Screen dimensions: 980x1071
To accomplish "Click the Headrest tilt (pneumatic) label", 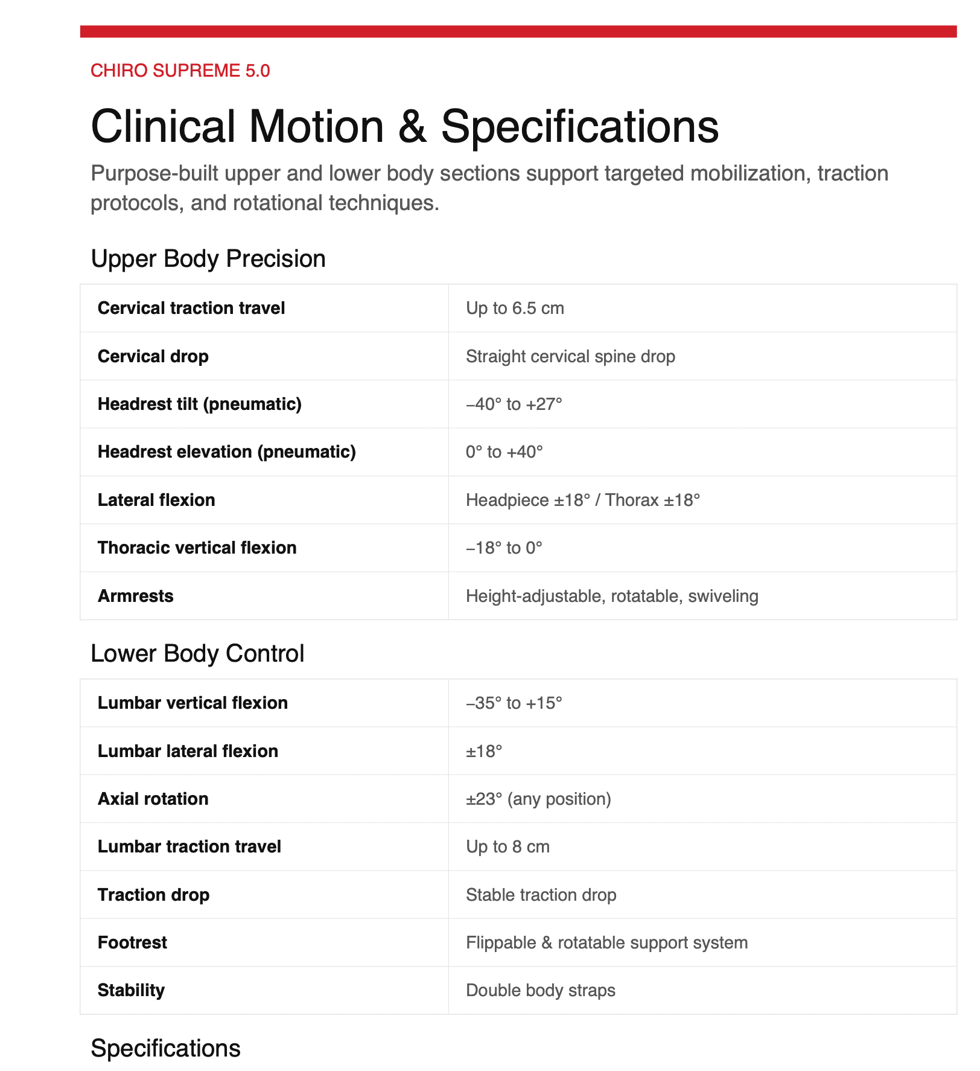I will coord(200,404).
